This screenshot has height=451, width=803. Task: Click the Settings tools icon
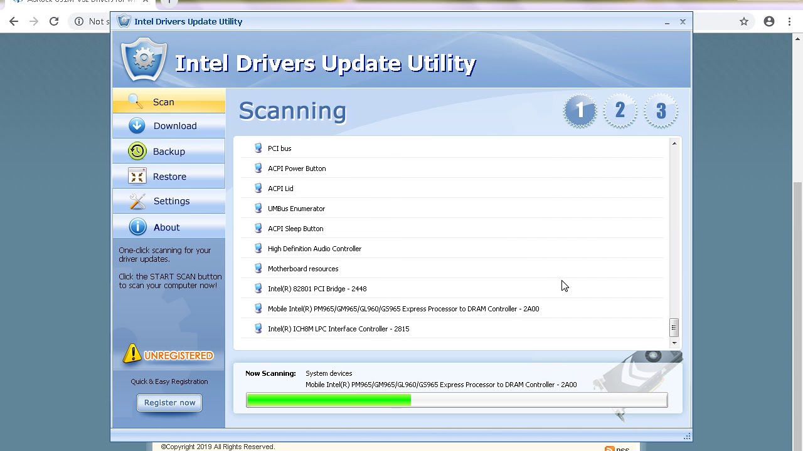coord(137,201)
